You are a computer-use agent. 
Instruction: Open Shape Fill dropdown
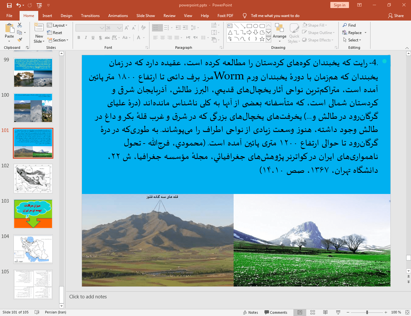pos(315,25)
